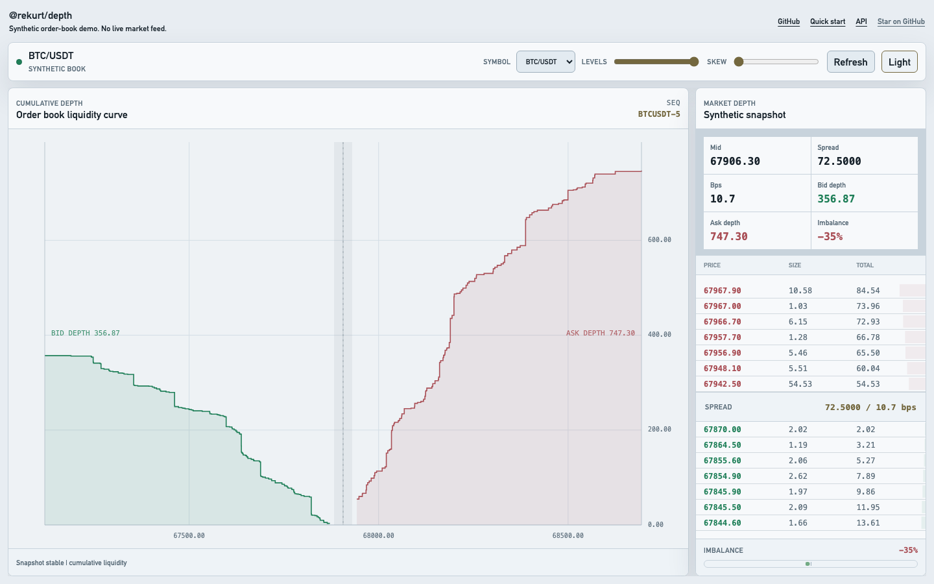Image resolution: width=934 pixels, height=584 pixels.
Task: Click the Spread card showing 72.5000
Action: (x=865, y=155)
